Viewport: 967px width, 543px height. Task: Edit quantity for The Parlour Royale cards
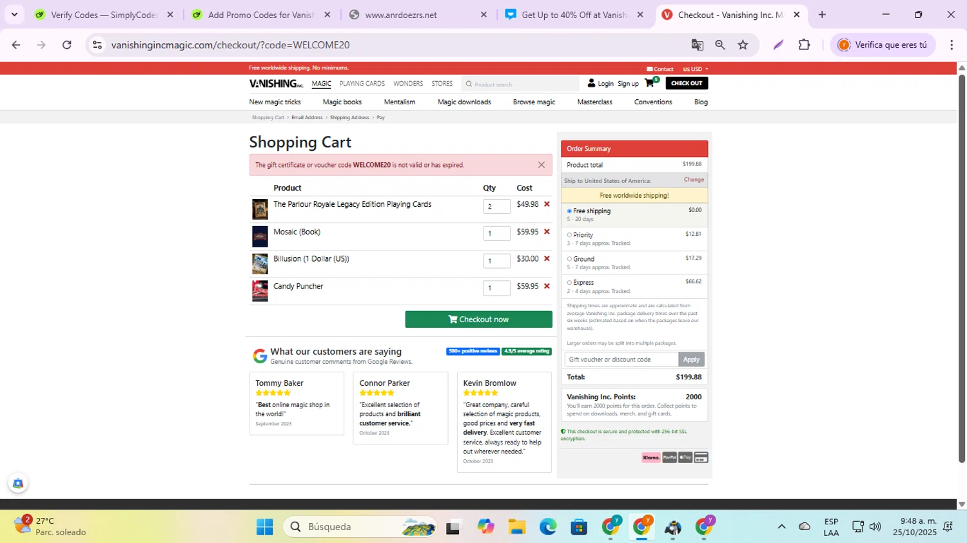point(496,206)
